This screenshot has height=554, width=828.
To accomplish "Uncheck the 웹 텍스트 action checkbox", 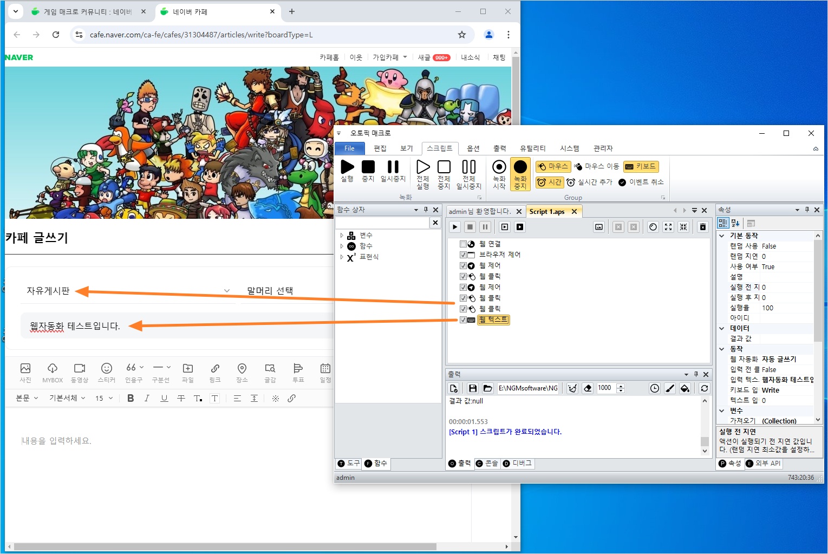I will [463, 320].
